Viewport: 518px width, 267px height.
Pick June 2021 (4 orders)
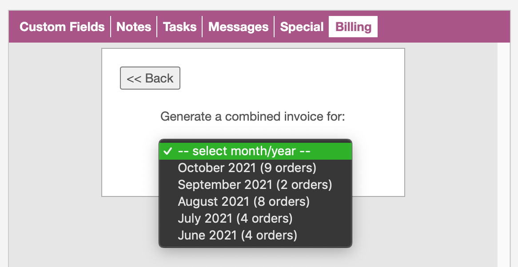pyautogui.click(x=237, y=235)
